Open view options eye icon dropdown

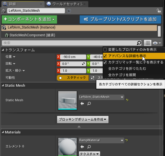click(x=157, y=43)
